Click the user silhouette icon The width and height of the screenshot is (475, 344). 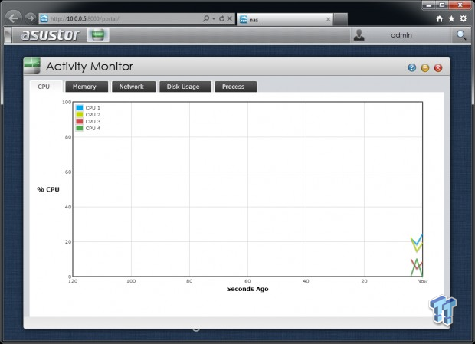359,35
